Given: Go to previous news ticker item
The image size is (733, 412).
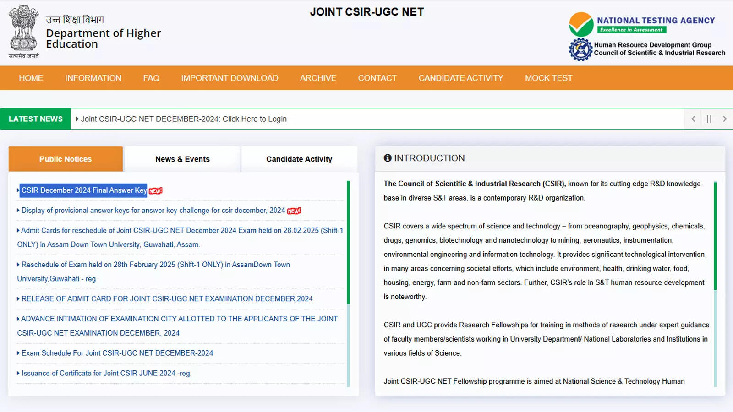Looking at the screenshot, I should (693, 119).
